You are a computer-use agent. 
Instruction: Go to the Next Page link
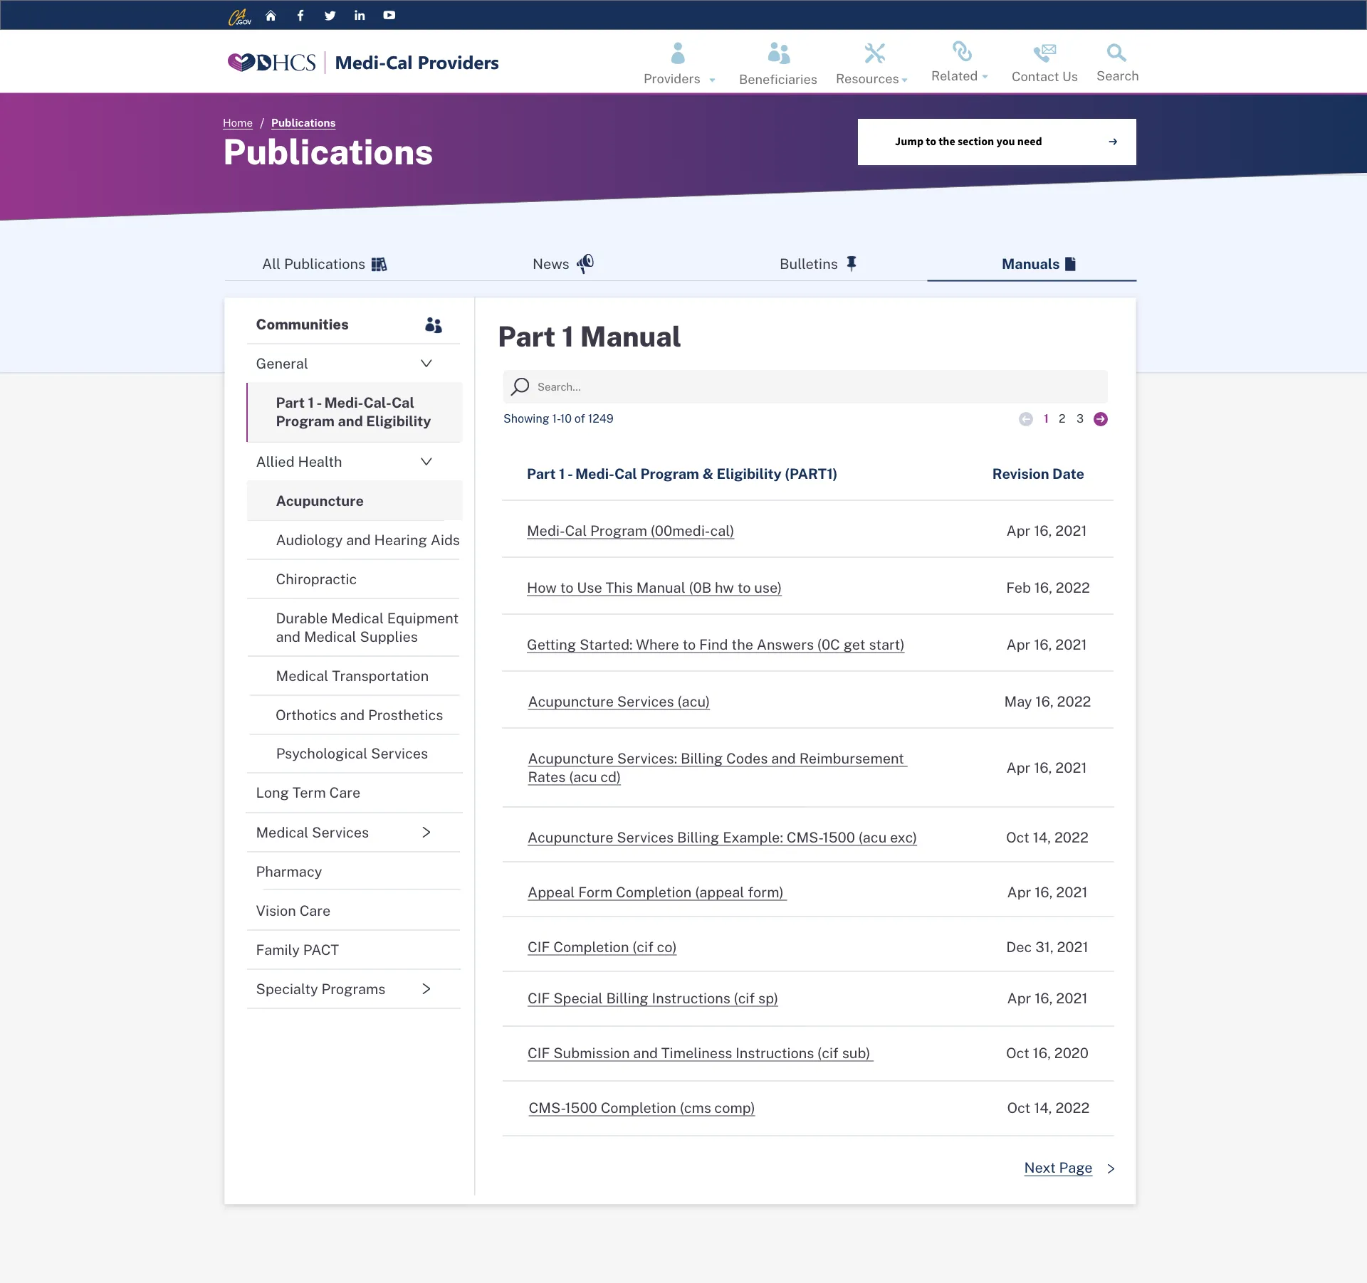click(x=1058, y=1168)
